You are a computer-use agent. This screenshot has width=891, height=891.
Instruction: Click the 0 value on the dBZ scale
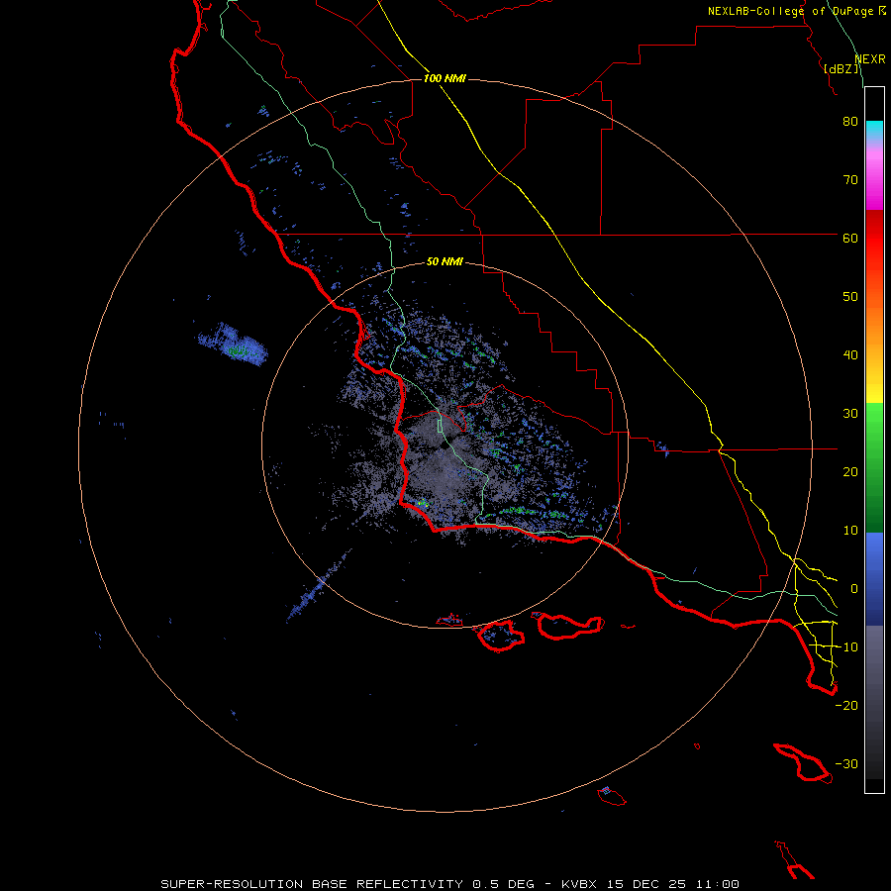click(x=854, y=589)
